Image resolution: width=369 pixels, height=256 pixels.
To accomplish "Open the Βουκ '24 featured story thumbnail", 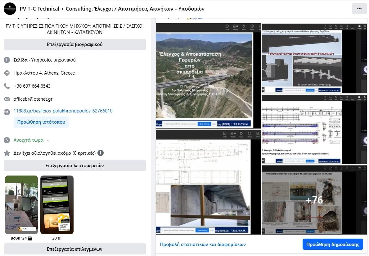I will pos(21,205).
